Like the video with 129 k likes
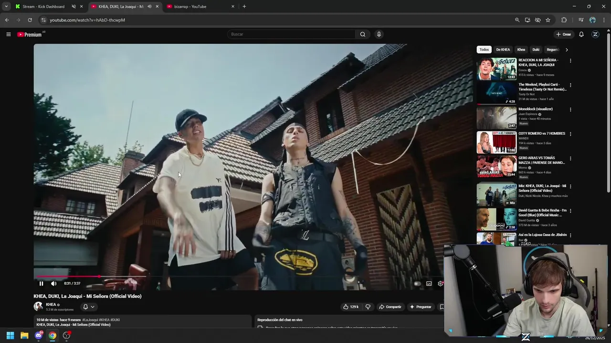Image resolution: width=611 pixels, height=343 pixels. 351,307
